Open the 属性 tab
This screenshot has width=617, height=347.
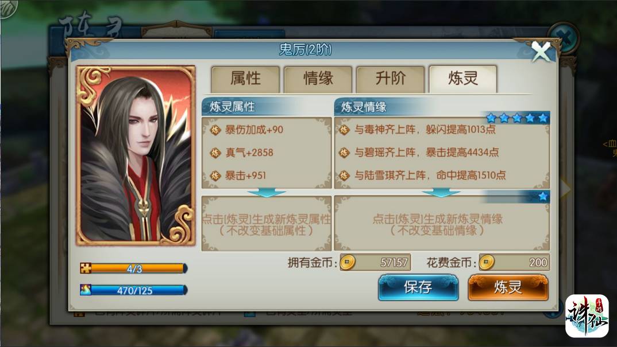coord(245,79)
